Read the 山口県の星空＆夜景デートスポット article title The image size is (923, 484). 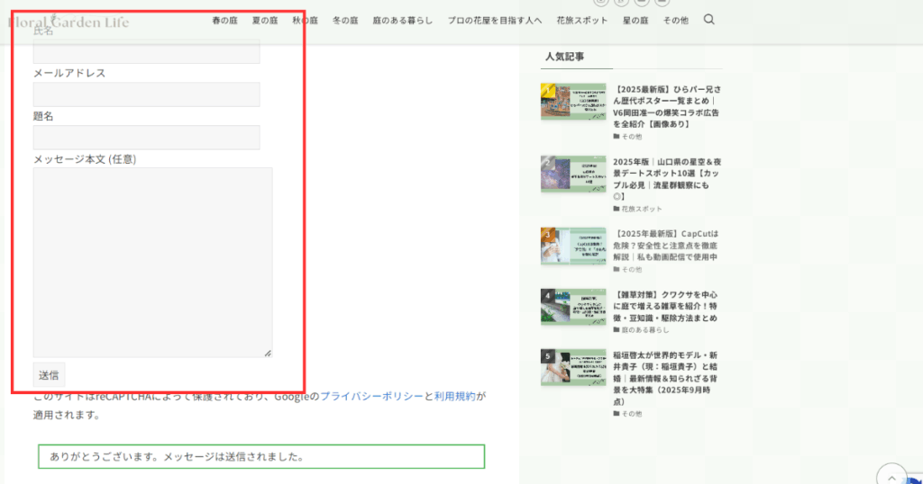[667, 179]
